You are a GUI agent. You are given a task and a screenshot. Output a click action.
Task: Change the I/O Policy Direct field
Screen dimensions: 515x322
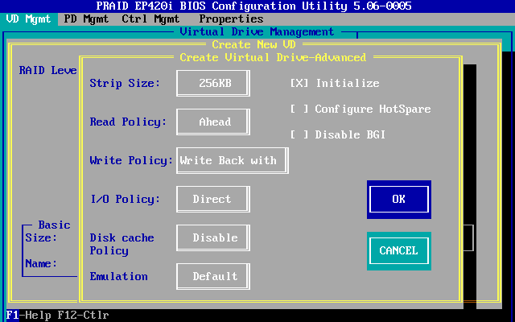click(x=213, y=199)
